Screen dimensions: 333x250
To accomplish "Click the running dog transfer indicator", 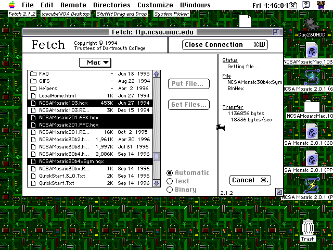I will point(221,127).
